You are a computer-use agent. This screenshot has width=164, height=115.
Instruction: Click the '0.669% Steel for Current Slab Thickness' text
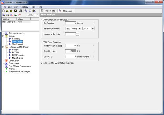[x=57, y=63]
